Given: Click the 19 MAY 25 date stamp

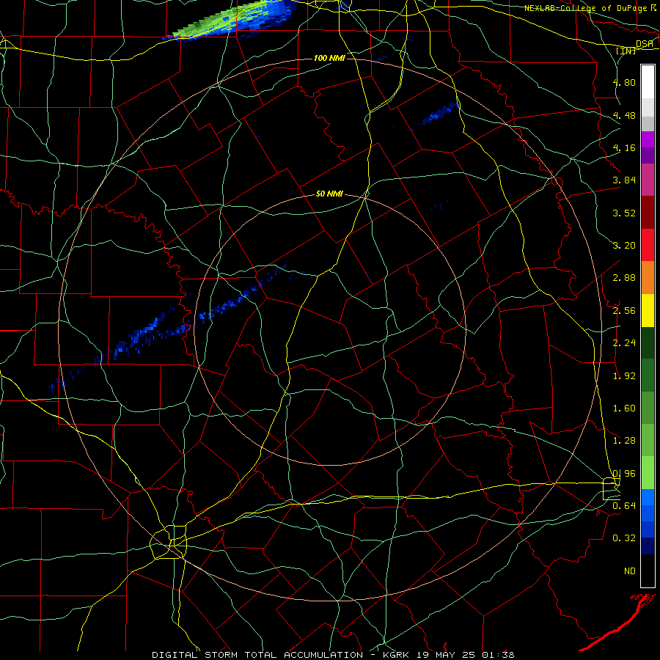Looking at the screenshot, I should 446,655.
